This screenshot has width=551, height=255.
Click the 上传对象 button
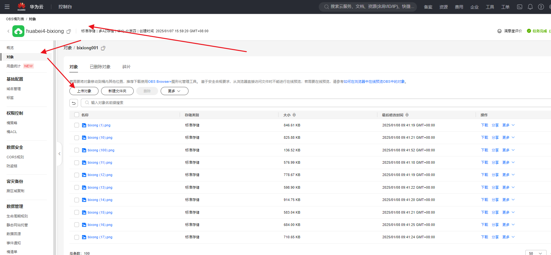84,91
